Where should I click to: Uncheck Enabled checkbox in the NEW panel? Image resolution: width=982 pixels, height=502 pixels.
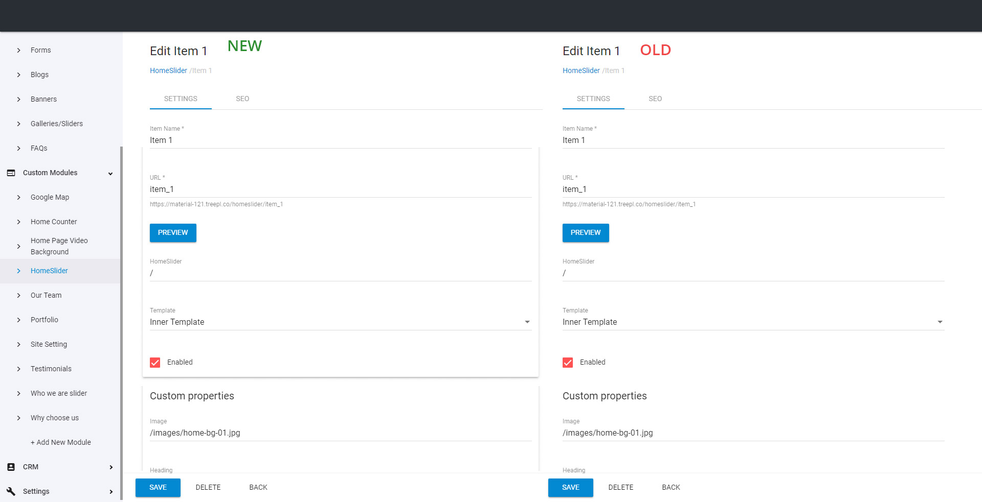pyautogui.click(x=155, y=363)
